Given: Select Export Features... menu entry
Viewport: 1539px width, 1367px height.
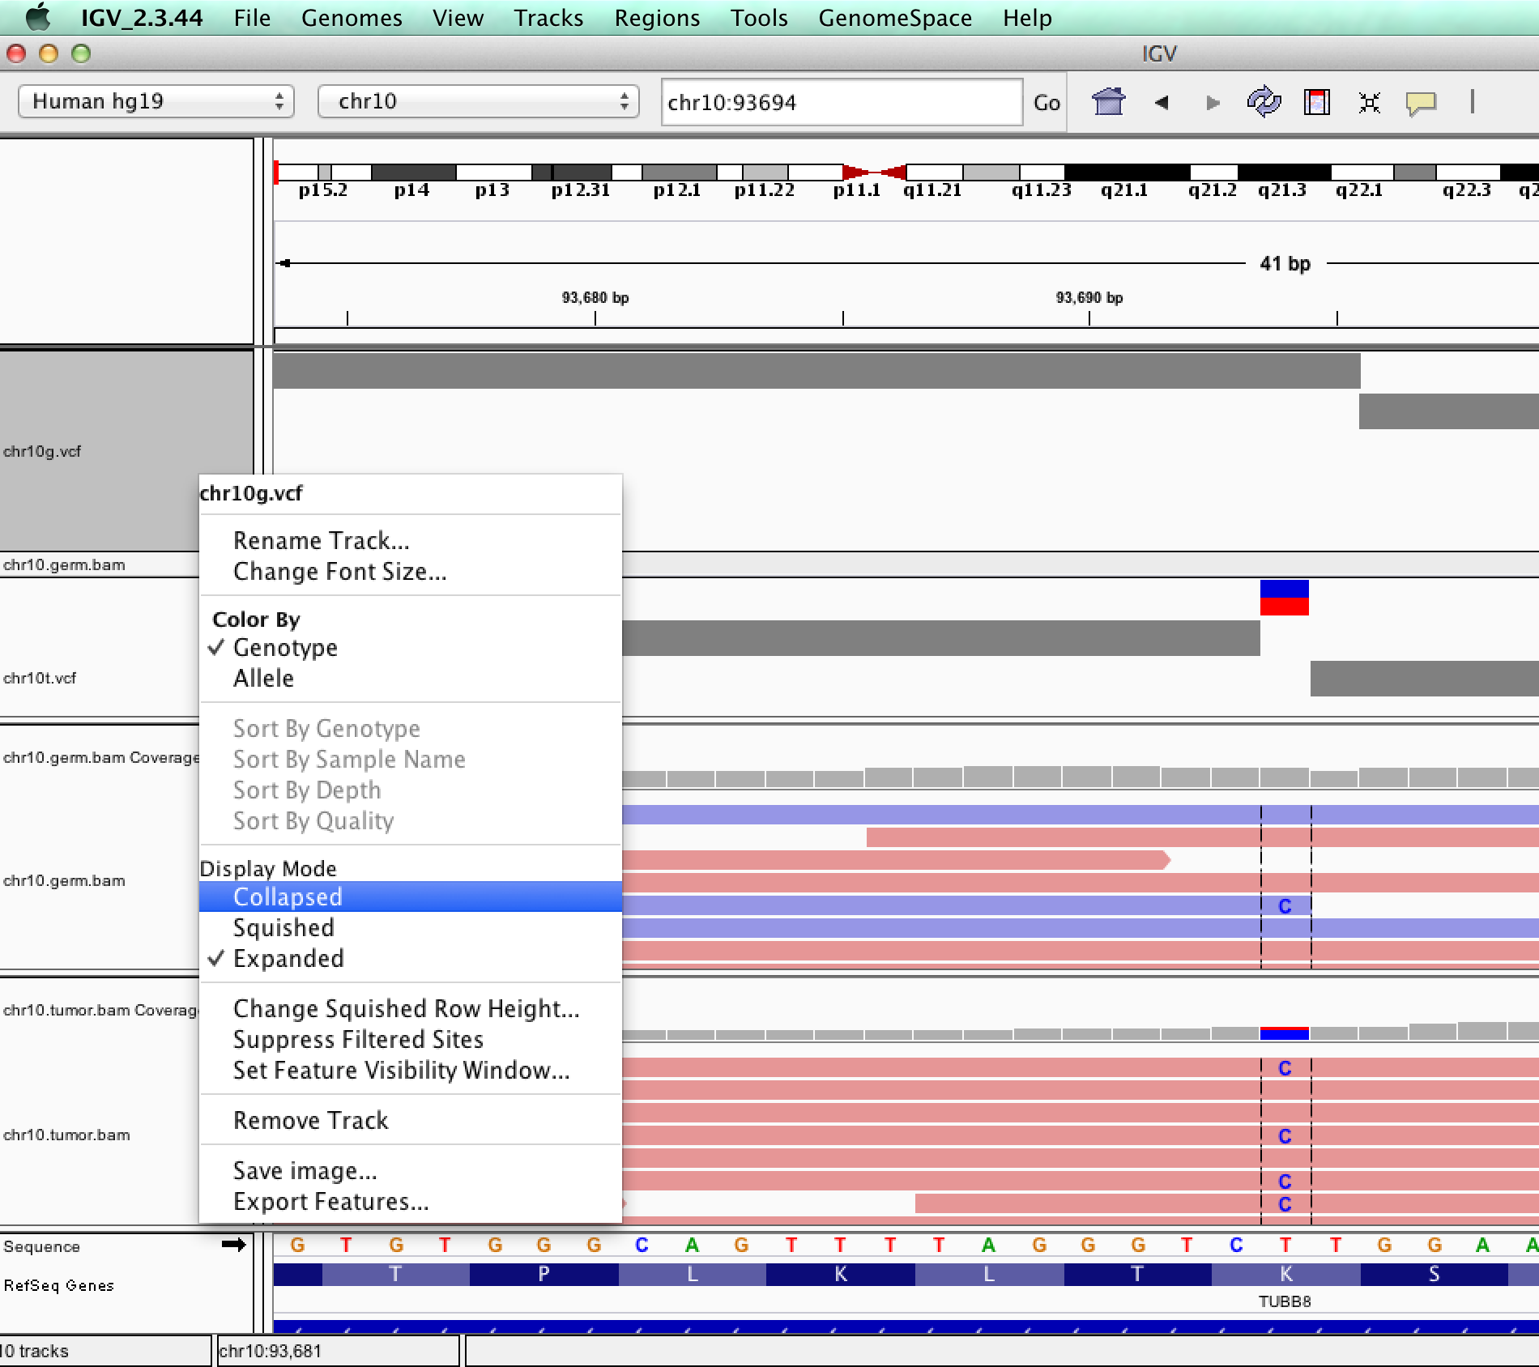Looking at the screenshot, I should pos(411,1201).
